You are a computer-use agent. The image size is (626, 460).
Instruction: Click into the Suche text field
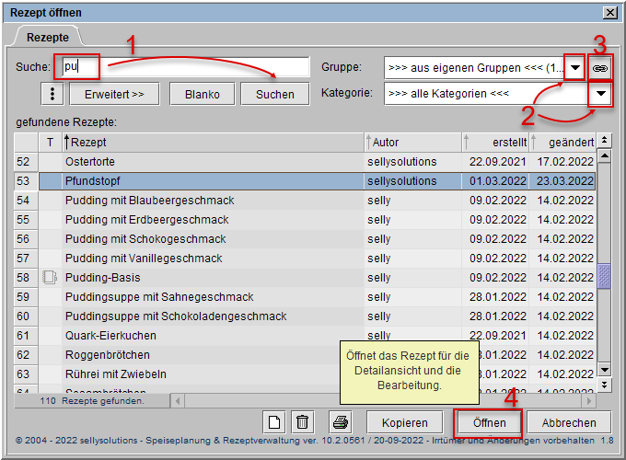tap(184, 67)
